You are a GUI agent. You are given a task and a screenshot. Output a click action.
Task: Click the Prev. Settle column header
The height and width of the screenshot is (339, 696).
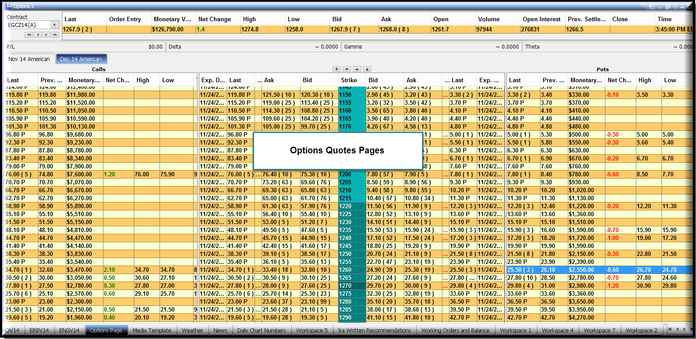(588, 19)
